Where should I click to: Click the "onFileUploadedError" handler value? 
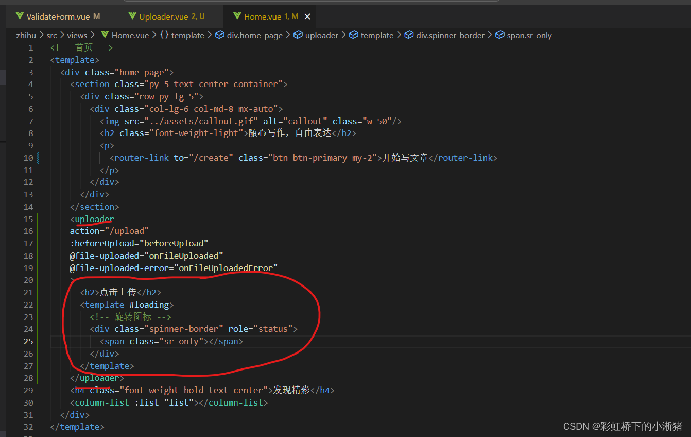[226, 267]
